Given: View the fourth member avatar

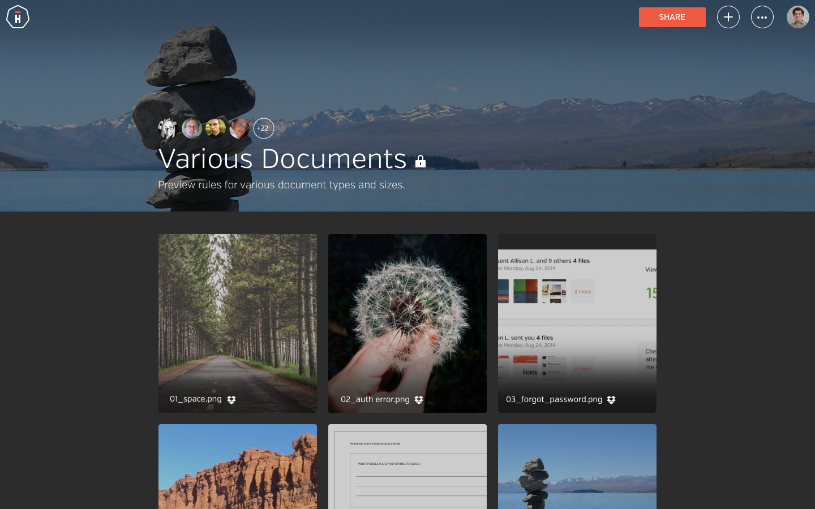Looking at the screenshot, I should [239, 128].
